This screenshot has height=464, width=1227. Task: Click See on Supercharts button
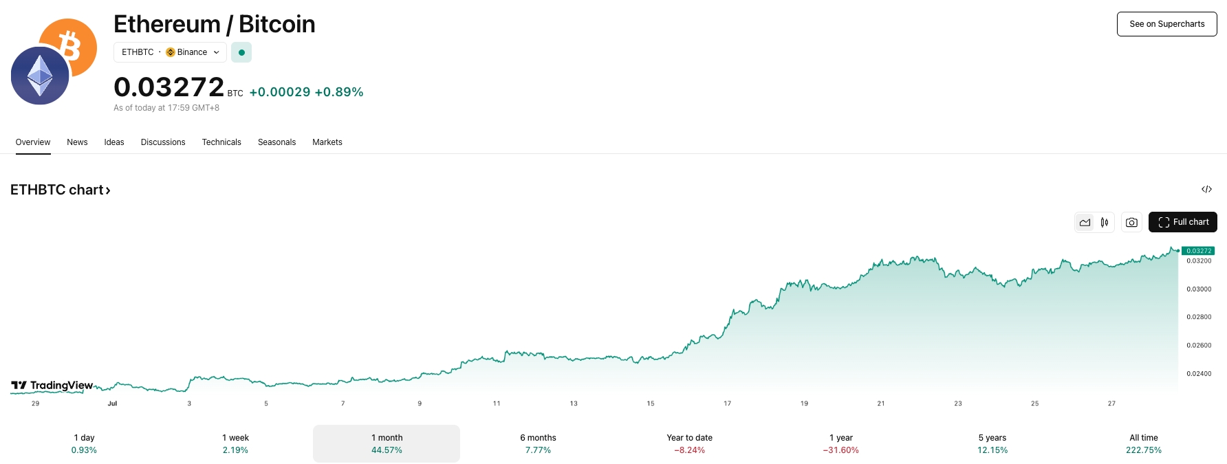pos(1166,24)
